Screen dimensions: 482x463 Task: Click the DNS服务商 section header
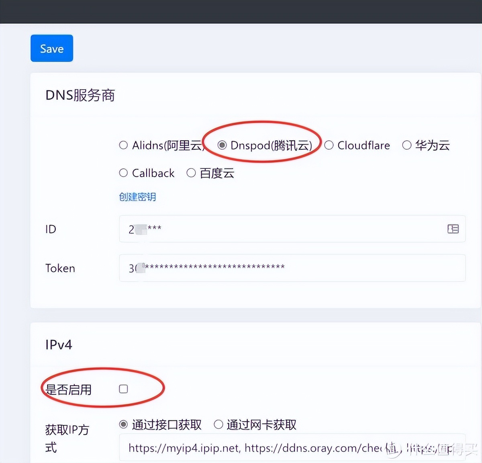coord(80,95)
